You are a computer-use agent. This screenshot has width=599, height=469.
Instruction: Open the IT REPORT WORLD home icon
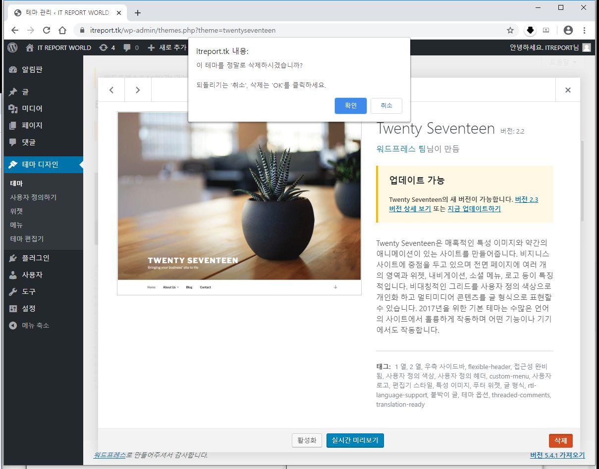[30, 47]
